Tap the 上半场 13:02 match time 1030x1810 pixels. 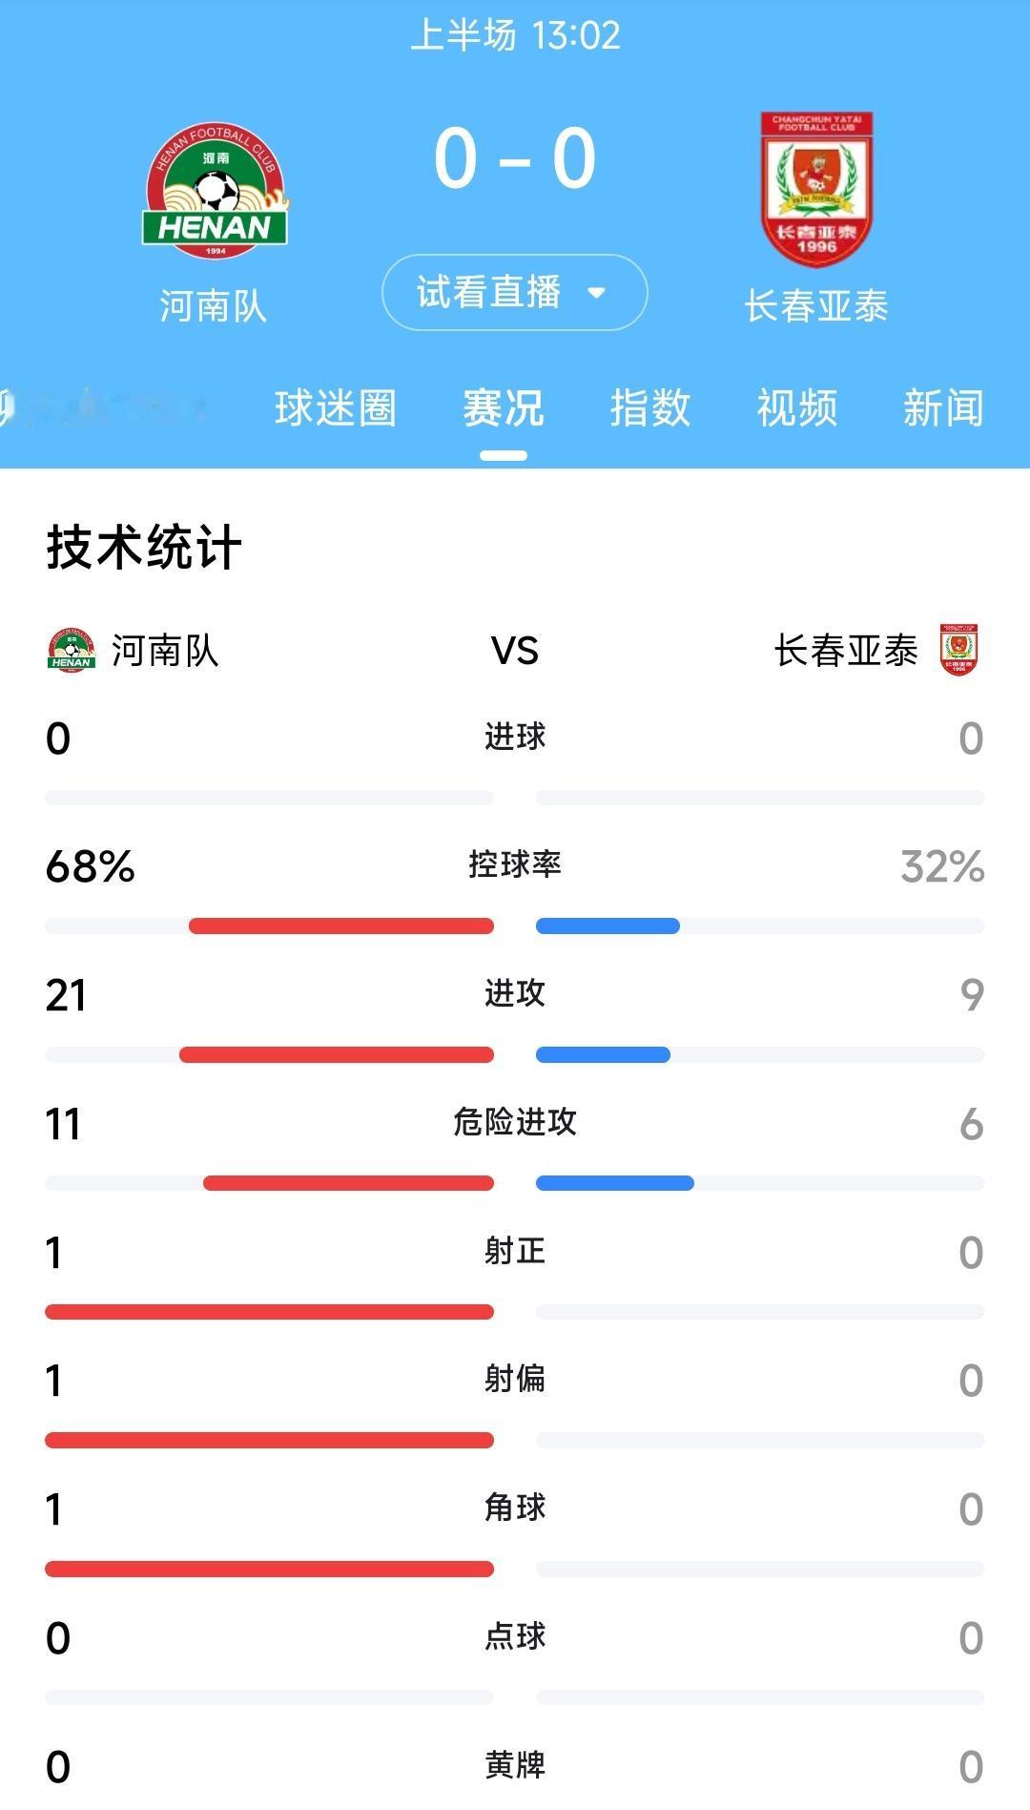point(515,35)
